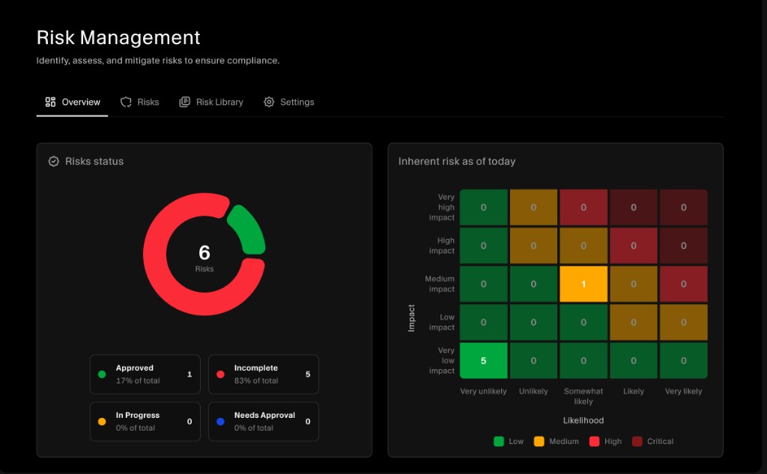This screenshot has width=767, height=474.
Task: Click the red Incomplete status dot
Action: tap(221, 374)
